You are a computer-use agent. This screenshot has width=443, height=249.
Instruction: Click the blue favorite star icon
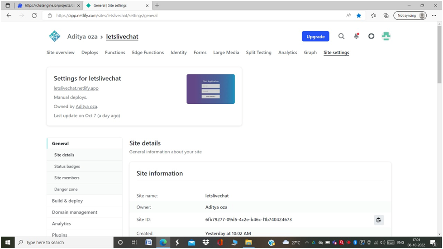coord(359,15)
